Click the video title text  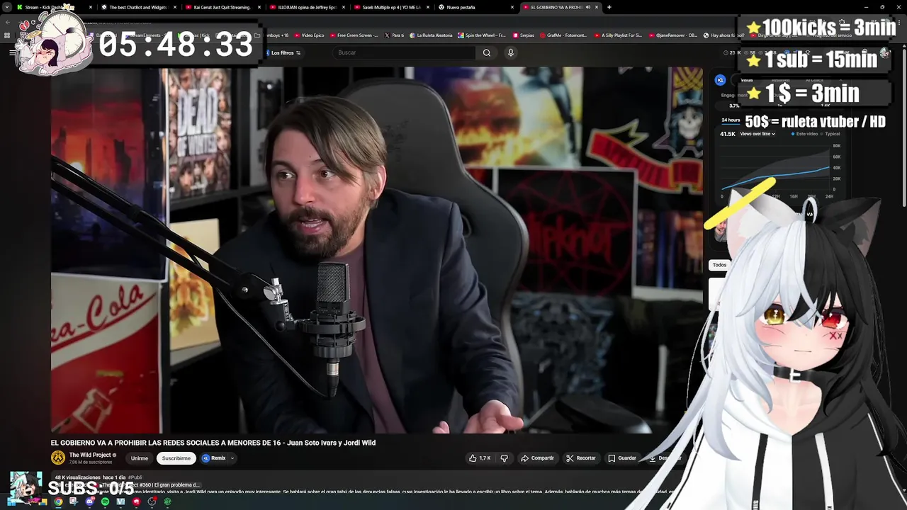213,443
